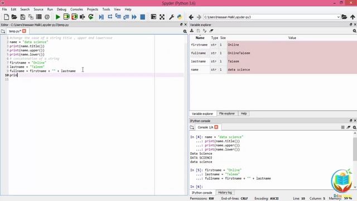The width and height of the screenshot is (357, 201).
Task: Toggle fullscreen mode
Action: [162, 17]
